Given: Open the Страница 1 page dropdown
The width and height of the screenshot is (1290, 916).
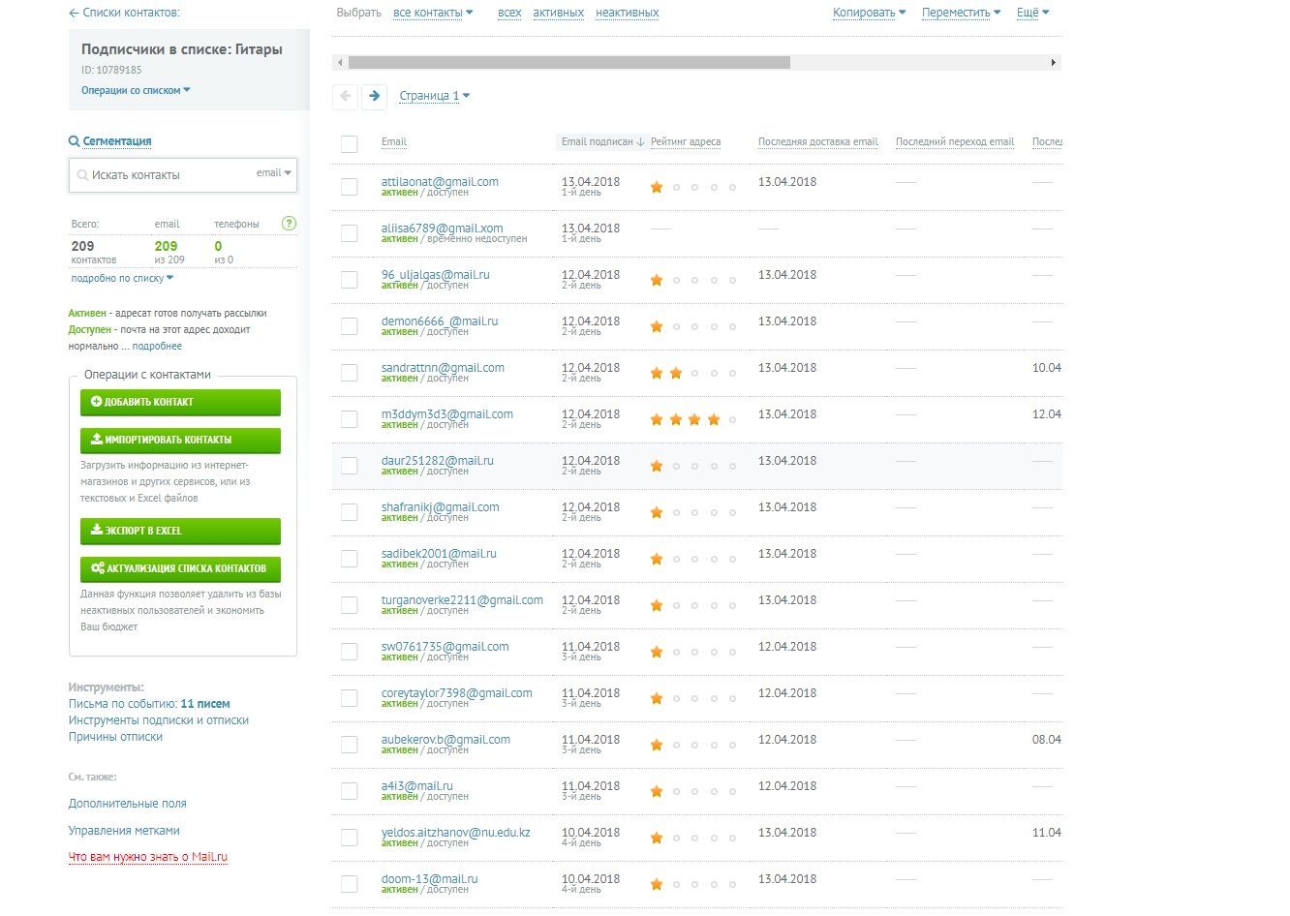Looking at the screenshot, I should point(434,96).
